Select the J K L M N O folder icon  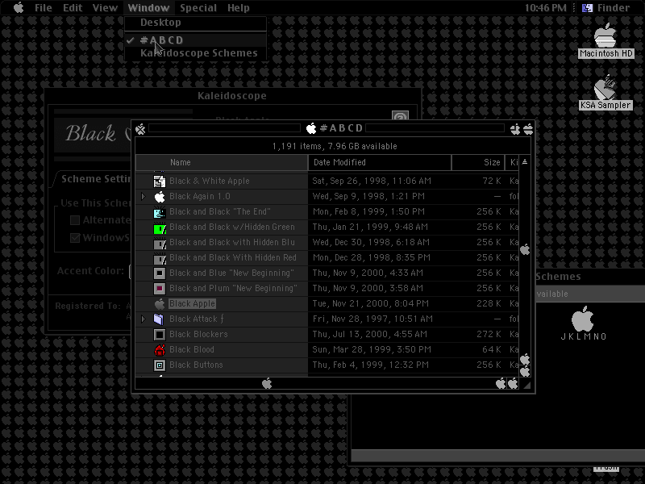583,319
